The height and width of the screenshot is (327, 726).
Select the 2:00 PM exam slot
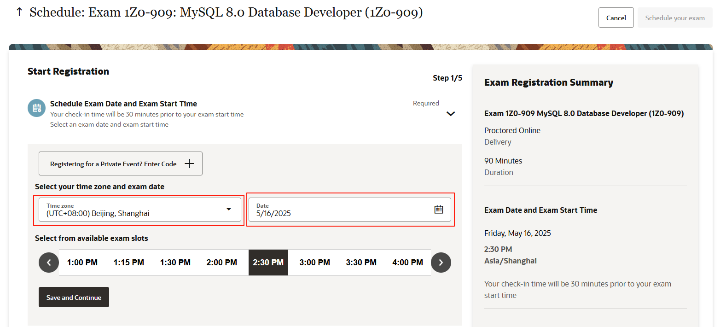pos(222,263)
